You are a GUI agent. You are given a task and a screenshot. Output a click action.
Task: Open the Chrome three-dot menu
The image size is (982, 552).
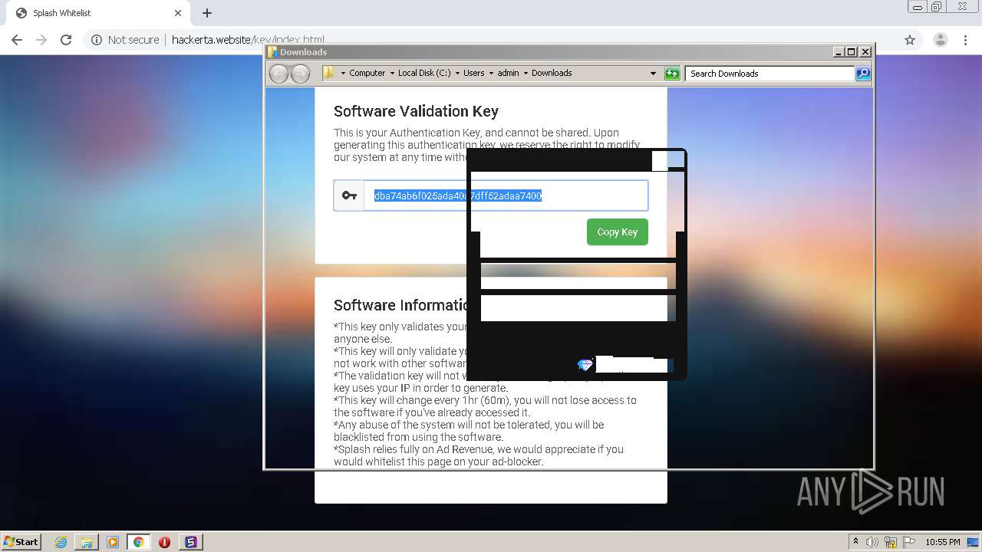[965, 40]
